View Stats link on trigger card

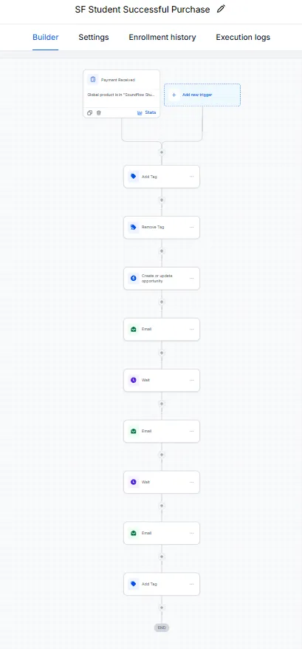(147, 112)
